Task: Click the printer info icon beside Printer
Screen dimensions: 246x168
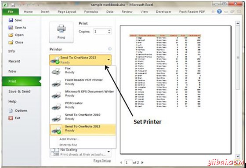Action: pos(110,49)
